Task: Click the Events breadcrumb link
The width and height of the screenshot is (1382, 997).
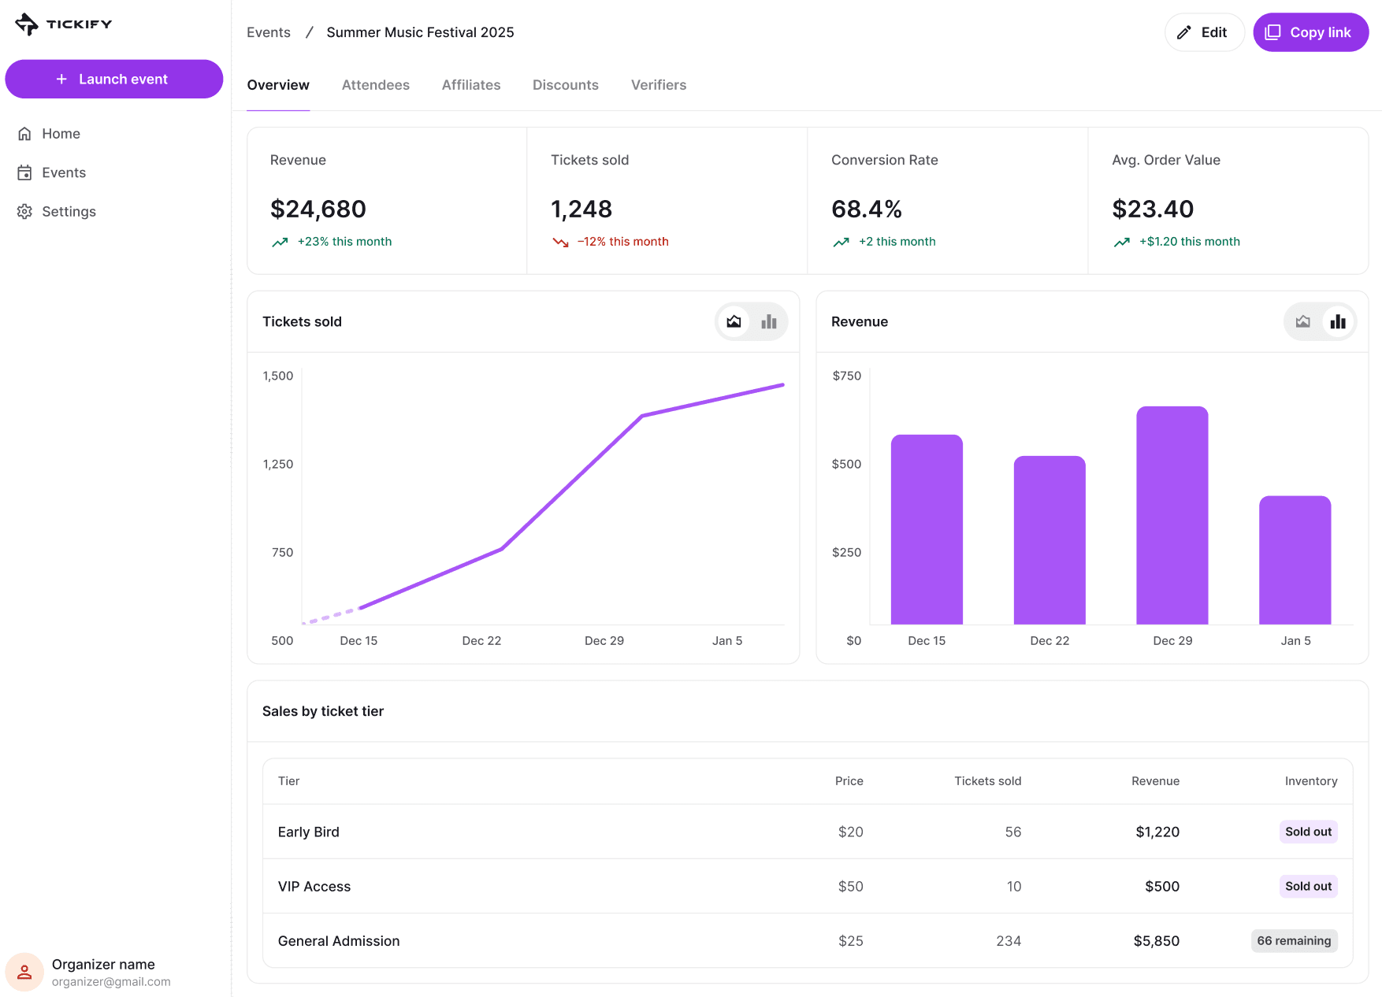Action: 269,32
